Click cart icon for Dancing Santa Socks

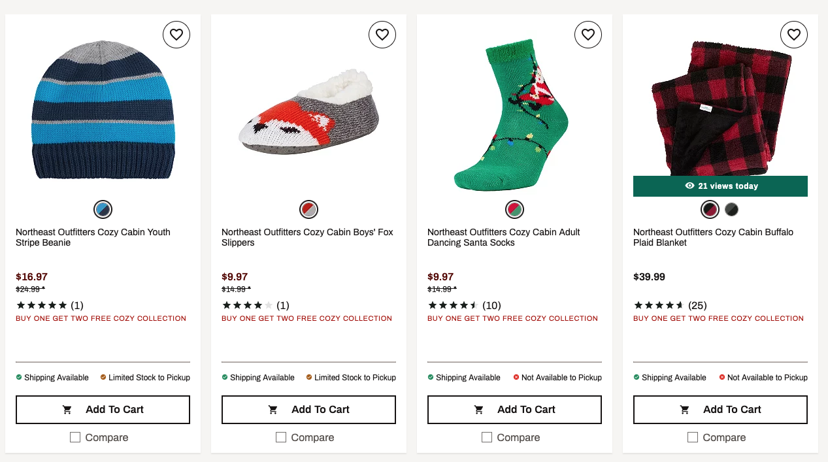tap(479, 410)
